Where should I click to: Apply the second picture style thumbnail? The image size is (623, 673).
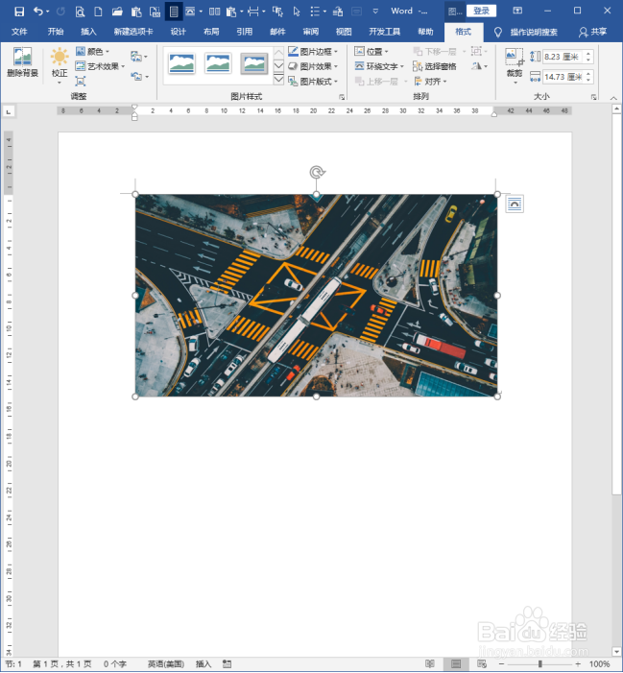click(x=218, y=63)
